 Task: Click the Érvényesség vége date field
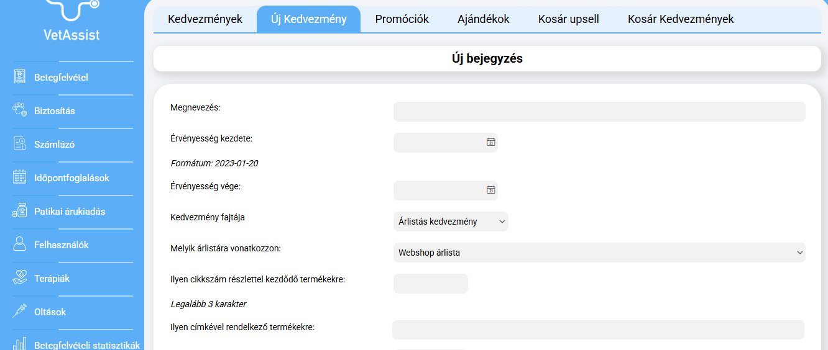point(446,191)
